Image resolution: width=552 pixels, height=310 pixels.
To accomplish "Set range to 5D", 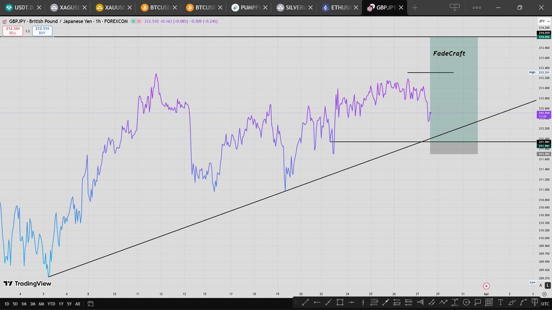I will click(16, 304).
